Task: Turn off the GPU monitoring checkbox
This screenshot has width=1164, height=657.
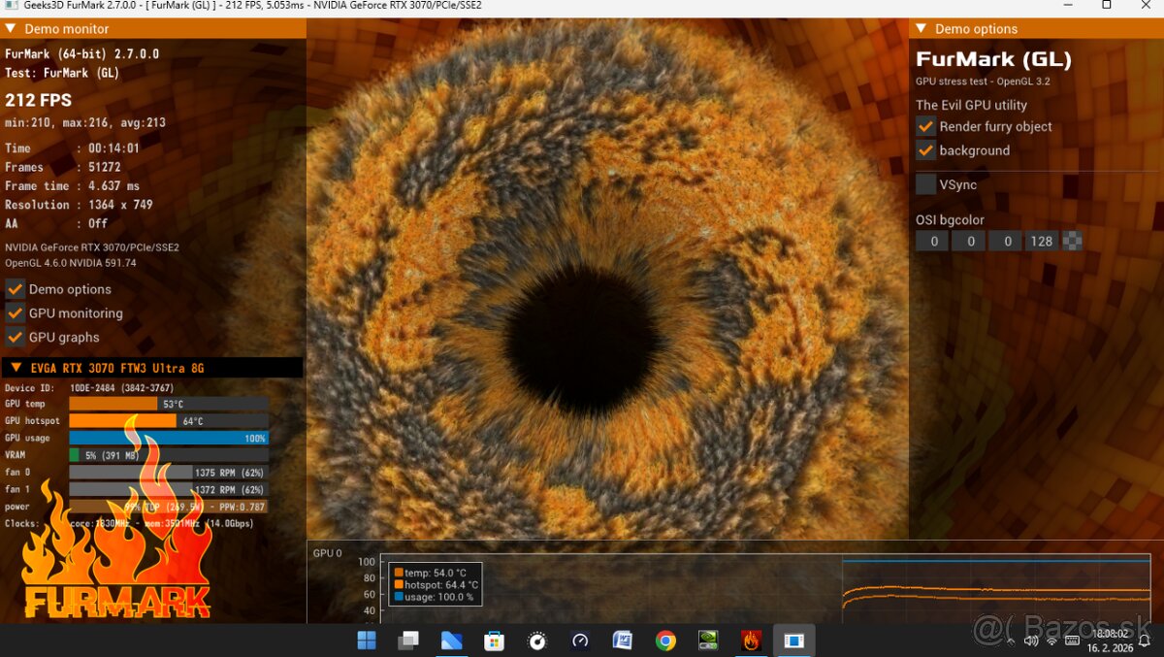Action: click(x=16, y=312)
